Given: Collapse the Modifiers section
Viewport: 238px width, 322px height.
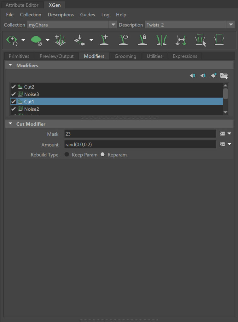Looking at the screenshot, I should (10, 65).
